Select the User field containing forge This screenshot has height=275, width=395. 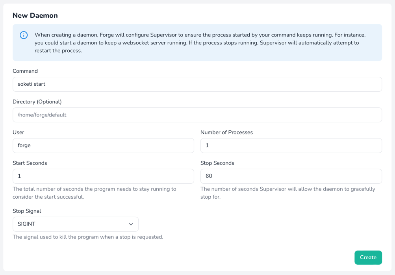(103, 146)
